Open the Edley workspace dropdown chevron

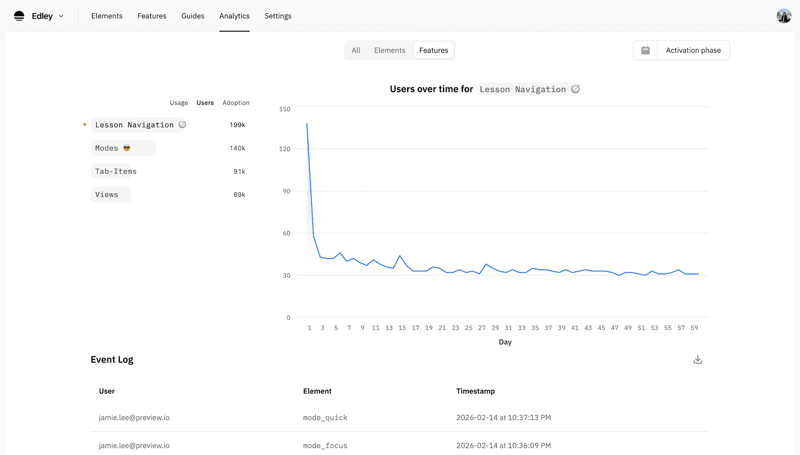tap(61, 16)
